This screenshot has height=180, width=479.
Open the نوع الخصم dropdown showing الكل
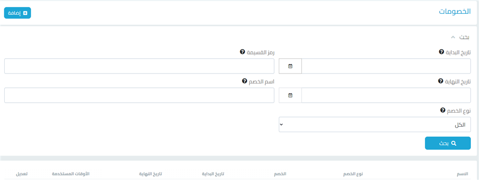click(375, 125)
